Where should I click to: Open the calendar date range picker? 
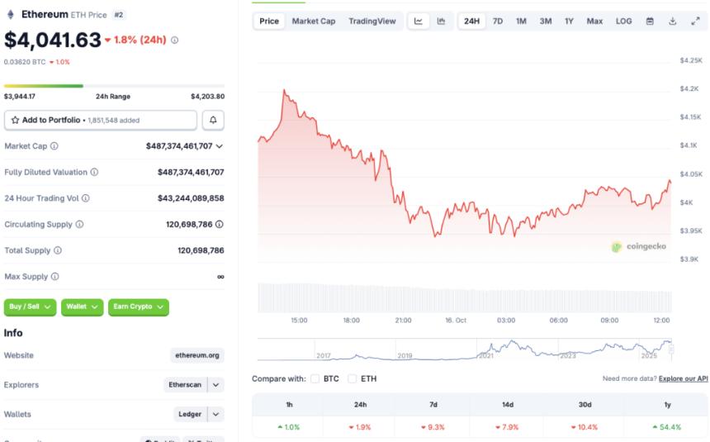tap(650, 21)
